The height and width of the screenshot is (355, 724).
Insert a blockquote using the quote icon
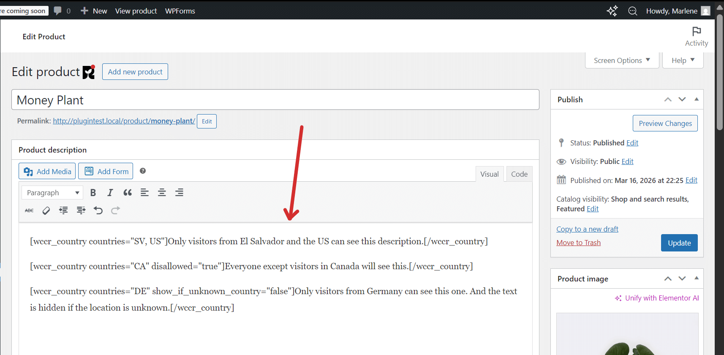pyautogui.click(x=128, y=193)
